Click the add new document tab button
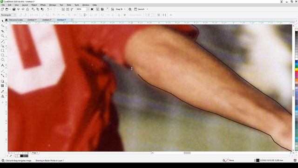Viewport: 298px width, 168px height. pos(72,20)
